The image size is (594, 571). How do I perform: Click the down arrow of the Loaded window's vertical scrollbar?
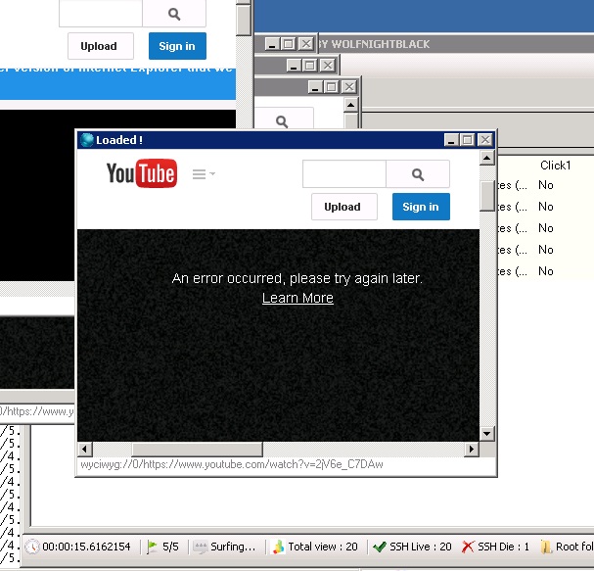point(486,433)
